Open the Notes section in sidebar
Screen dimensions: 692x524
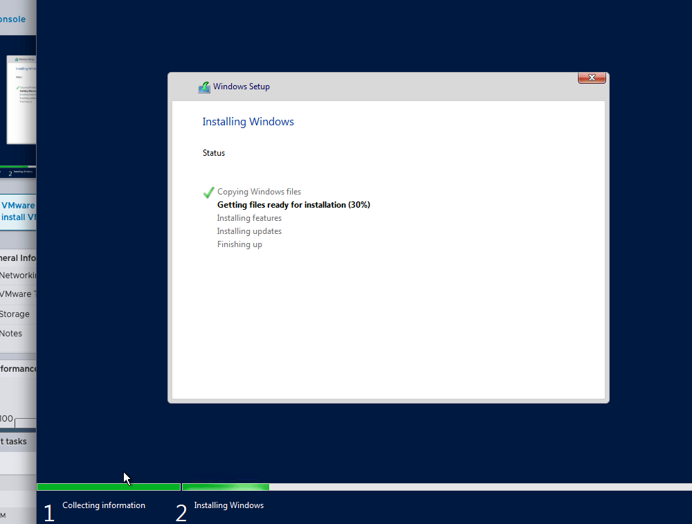pyautogui.click(x=12, y=334)
